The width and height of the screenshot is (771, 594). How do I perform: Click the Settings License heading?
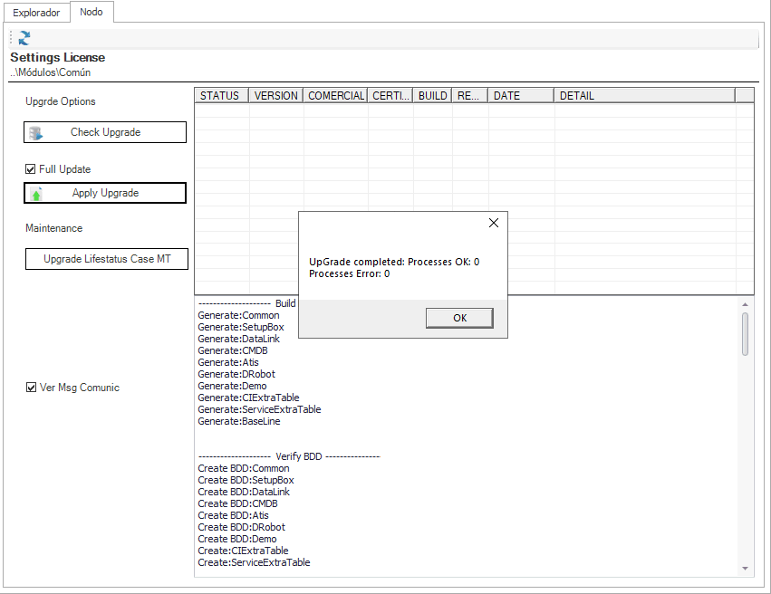pyautogui.click(x=57, y=57)
